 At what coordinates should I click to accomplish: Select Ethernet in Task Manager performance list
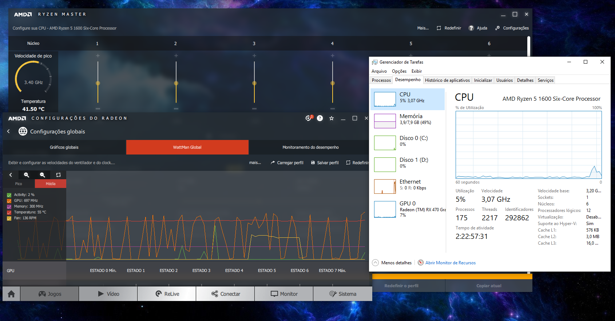pos(408,186)
